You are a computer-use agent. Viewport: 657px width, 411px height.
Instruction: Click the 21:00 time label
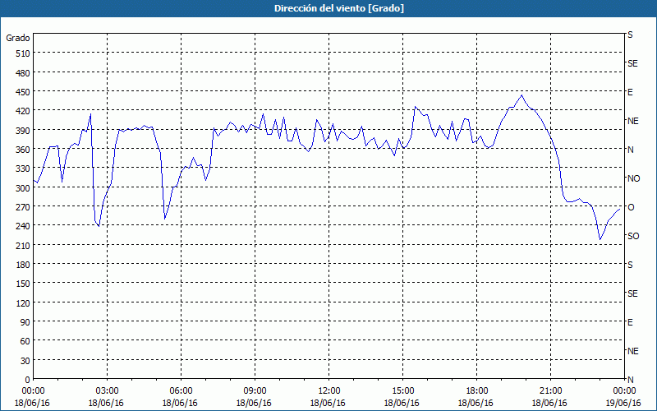click(550, 391)
